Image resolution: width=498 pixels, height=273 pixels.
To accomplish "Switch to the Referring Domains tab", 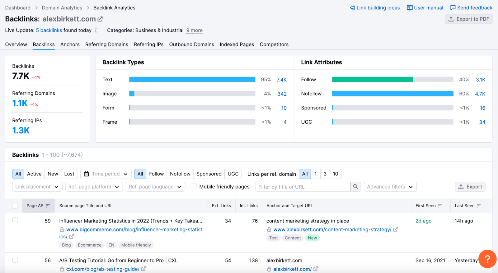I will pyautogui.click(x=106, y=45).
